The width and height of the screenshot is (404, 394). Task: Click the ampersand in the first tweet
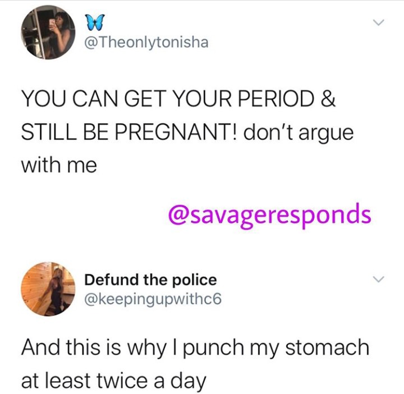click(x=328, y=99)
